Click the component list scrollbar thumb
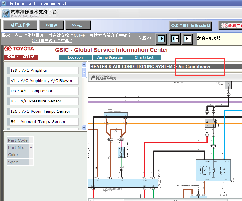The width and height of the screenshot is (242, 201). 84,72
